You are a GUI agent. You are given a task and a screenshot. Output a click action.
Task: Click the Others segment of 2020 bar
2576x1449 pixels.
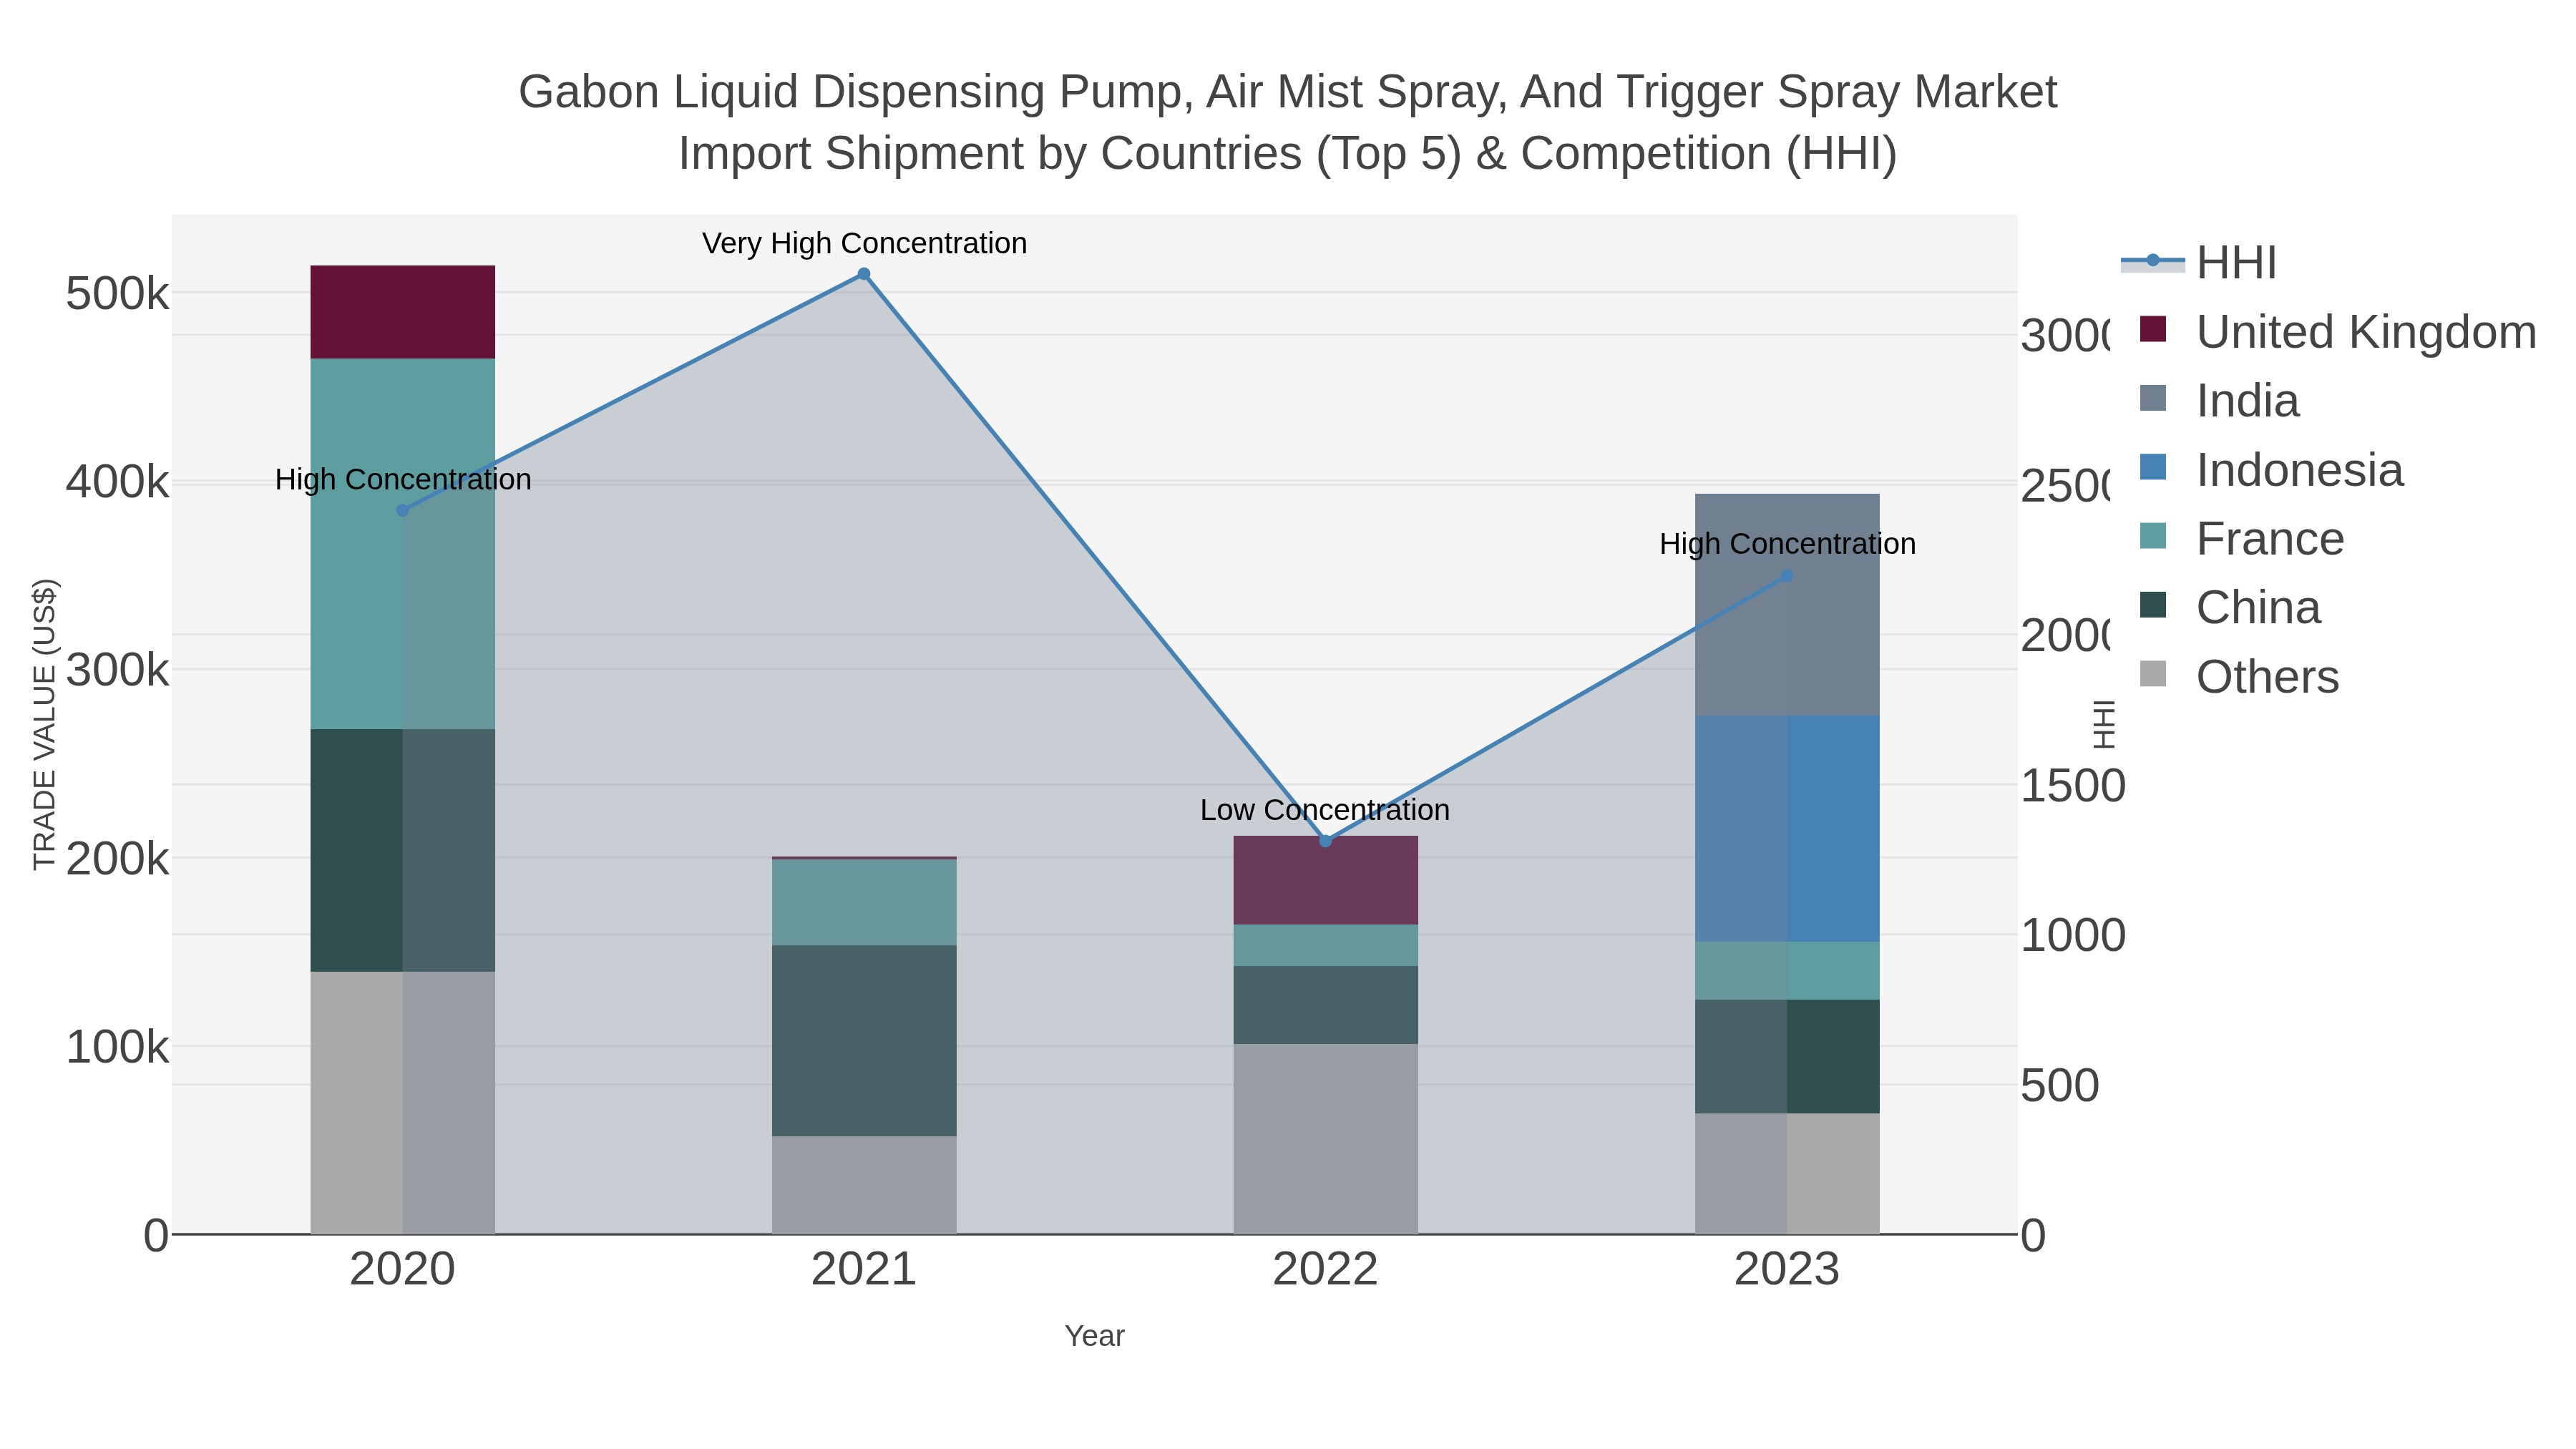click(403, 1103)
